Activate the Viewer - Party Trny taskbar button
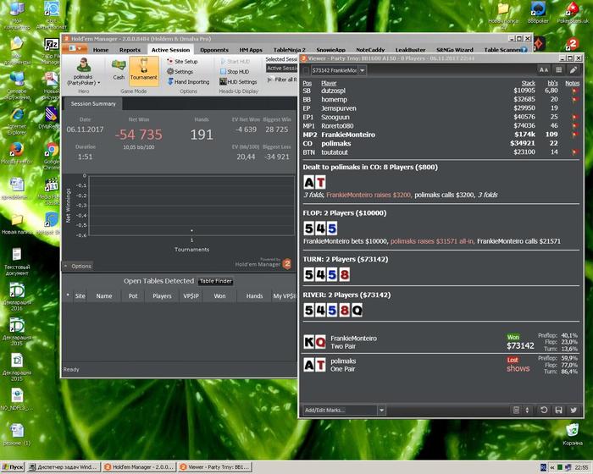This screenshot has height=474, width=593. click(215, 467)
